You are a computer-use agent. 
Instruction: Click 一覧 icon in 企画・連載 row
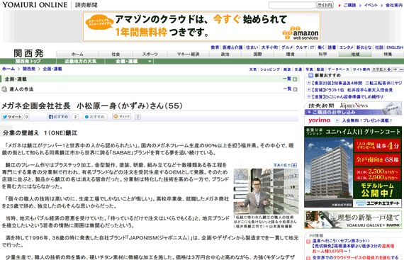tap(295, 79)
